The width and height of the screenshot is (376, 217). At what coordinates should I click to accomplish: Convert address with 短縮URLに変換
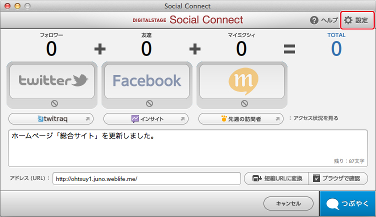[x=276, y=178]
